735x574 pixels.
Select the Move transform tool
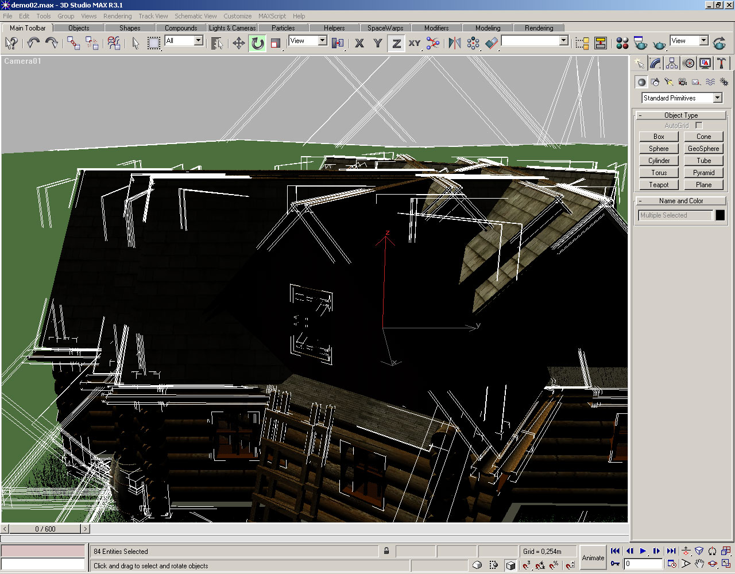(x=238, y=43)
